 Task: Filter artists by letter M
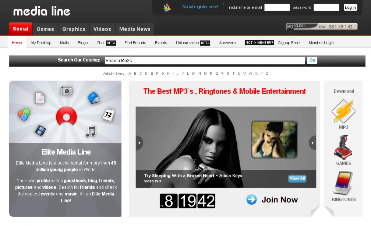194,73
